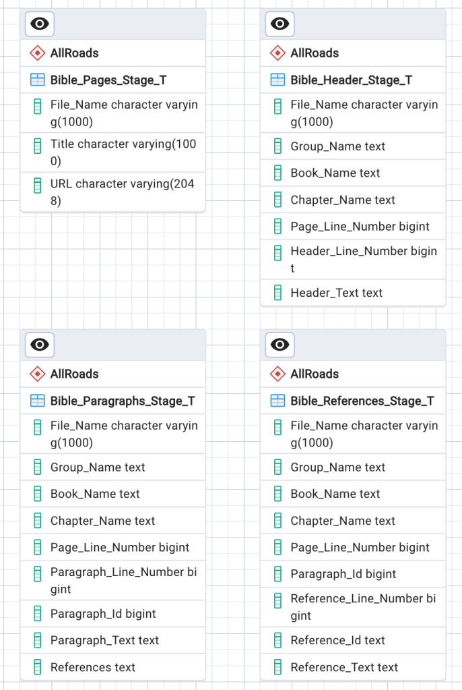Click column icon next to Reference_Id text
462x690 pixels.
click(x=277, y=641)
